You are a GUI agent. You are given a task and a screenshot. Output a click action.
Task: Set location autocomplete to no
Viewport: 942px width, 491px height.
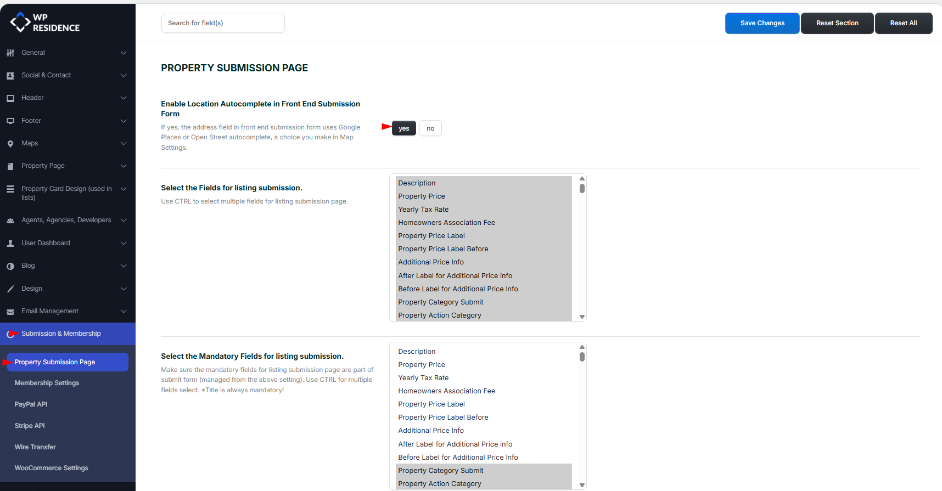click(430, 128)
